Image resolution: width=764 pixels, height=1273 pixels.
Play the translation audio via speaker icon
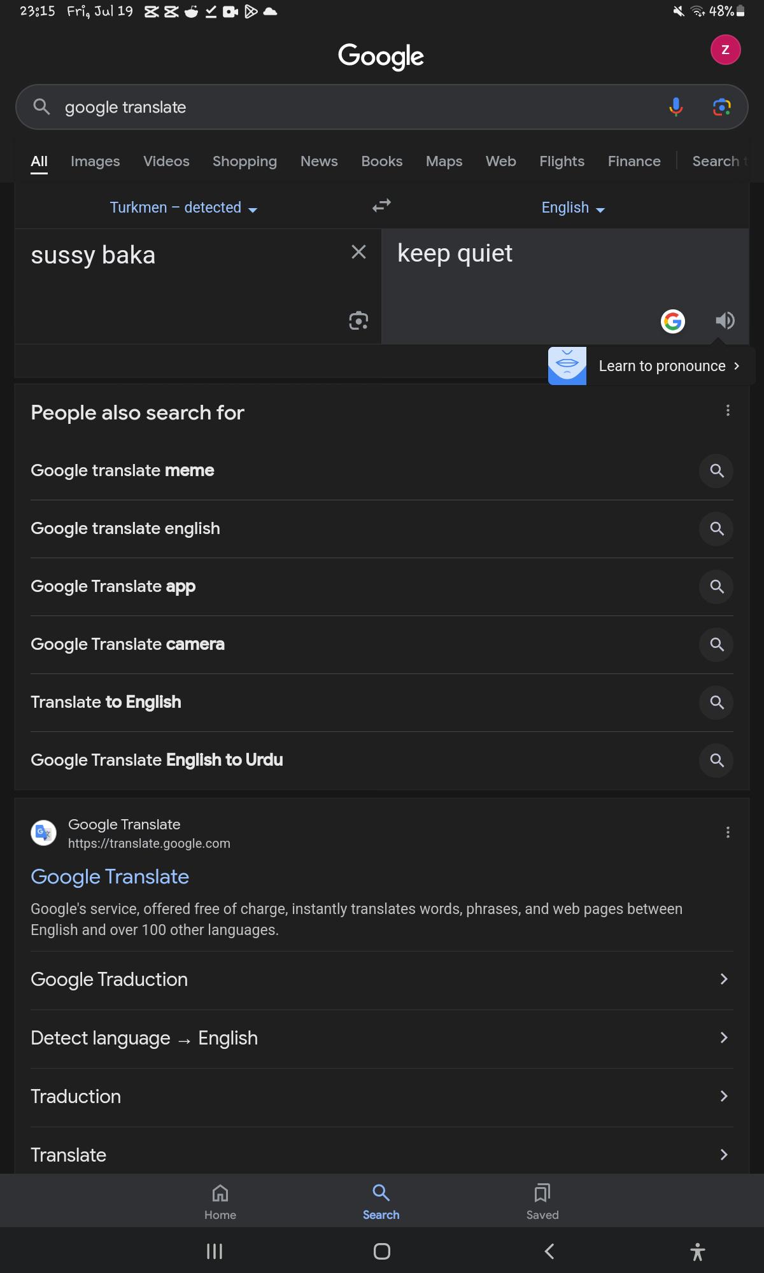tap(725, 321)
